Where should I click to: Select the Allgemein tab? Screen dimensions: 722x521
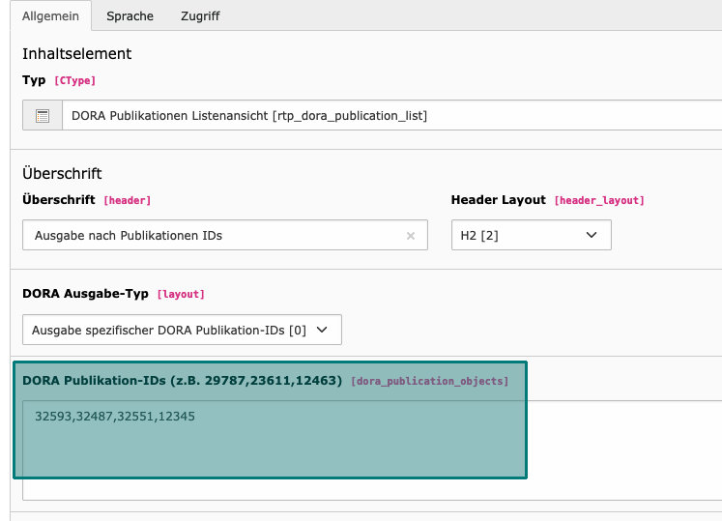pyautogui.click(x=50, y=16)
